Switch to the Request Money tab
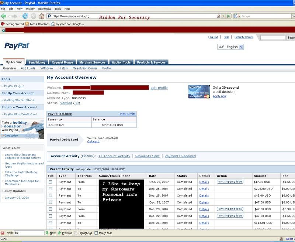 62,62
